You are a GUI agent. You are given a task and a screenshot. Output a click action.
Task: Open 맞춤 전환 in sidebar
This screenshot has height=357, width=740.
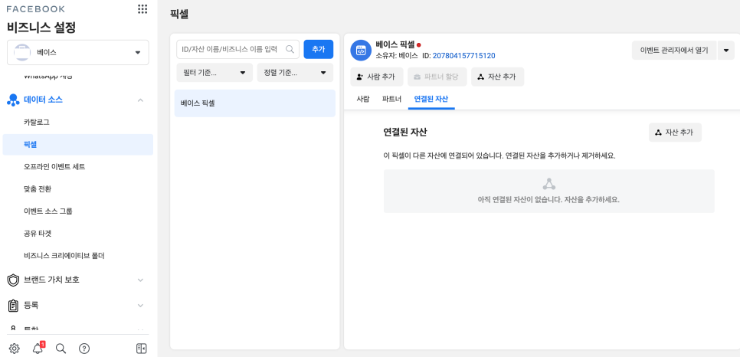point(78,189)
